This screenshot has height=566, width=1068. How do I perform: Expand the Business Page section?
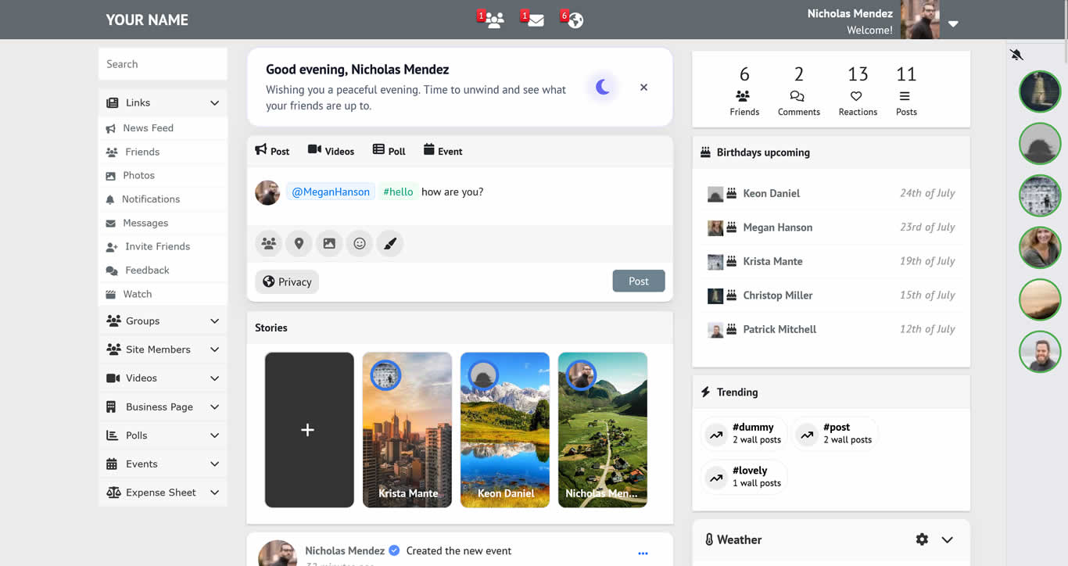(x=163, y=407)
